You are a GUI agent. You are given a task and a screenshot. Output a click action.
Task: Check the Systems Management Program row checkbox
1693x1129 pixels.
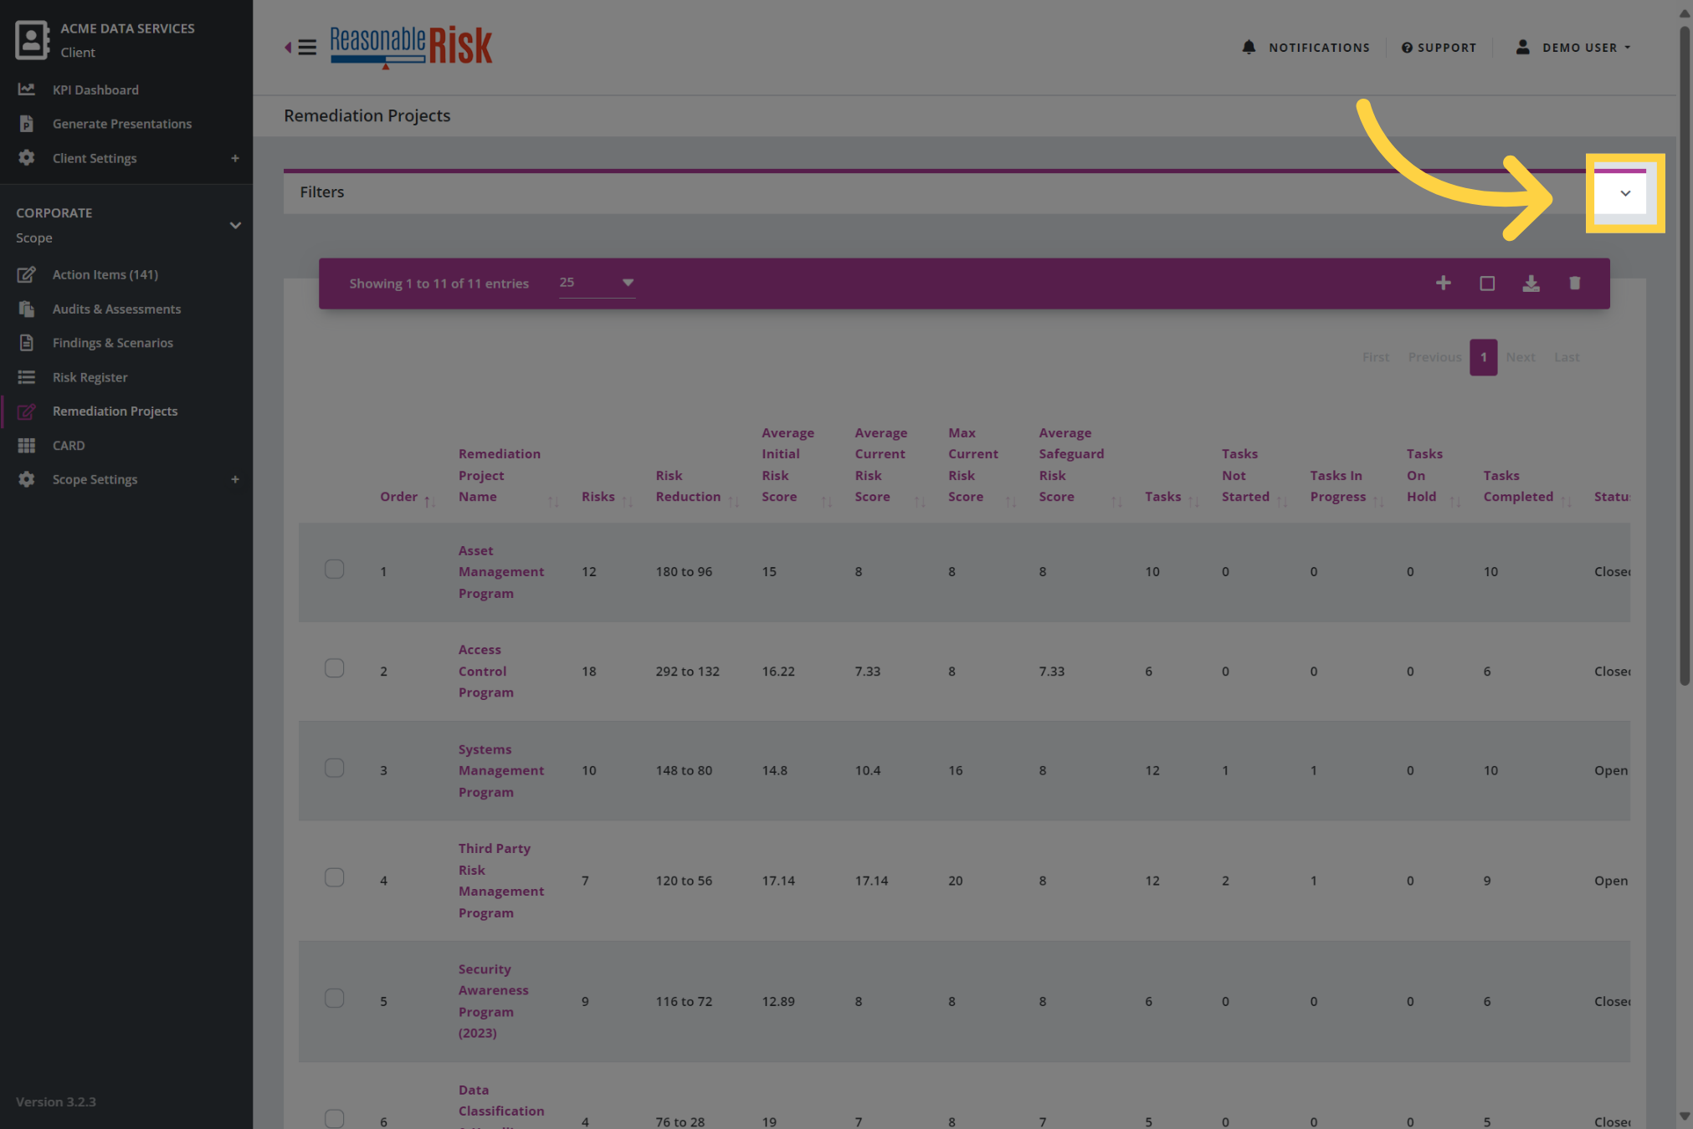coord(334,768)
